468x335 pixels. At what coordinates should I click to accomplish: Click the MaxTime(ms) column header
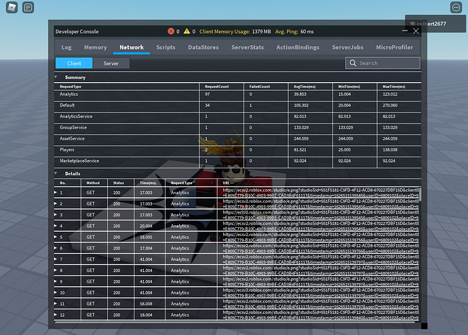click(393, 87)
